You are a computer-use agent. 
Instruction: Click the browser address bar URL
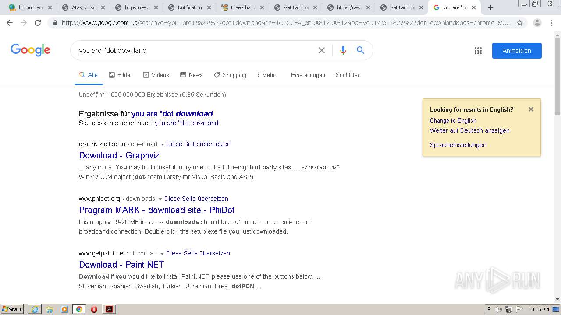[x=286, y=23]
